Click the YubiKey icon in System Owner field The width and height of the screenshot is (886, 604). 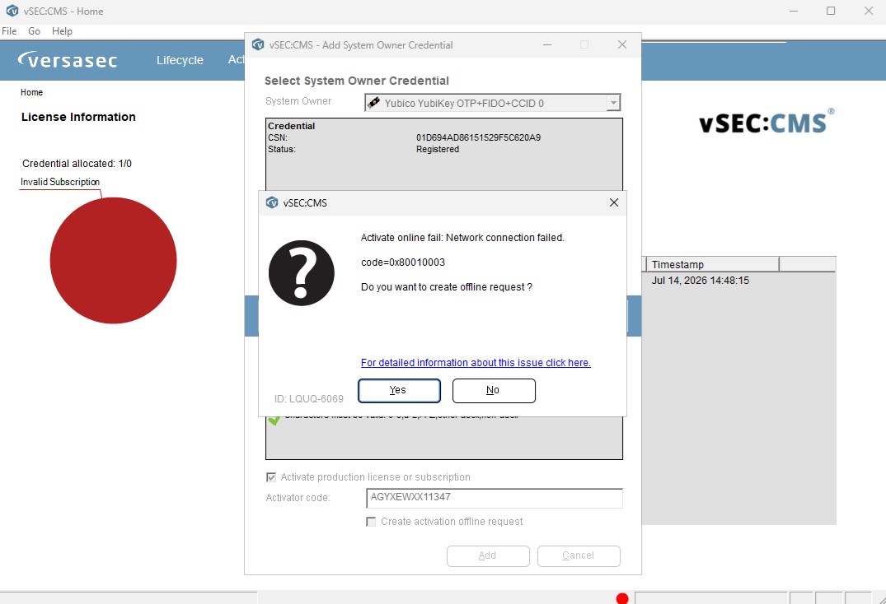pos(373,103)
